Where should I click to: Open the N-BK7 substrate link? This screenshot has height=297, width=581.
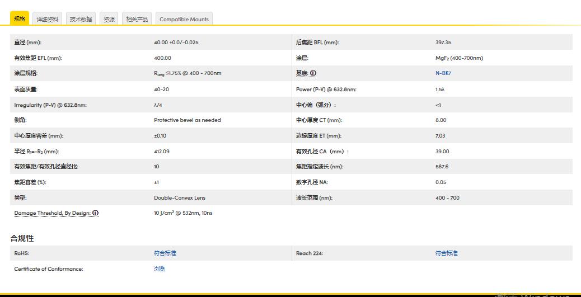pos(443,73)
